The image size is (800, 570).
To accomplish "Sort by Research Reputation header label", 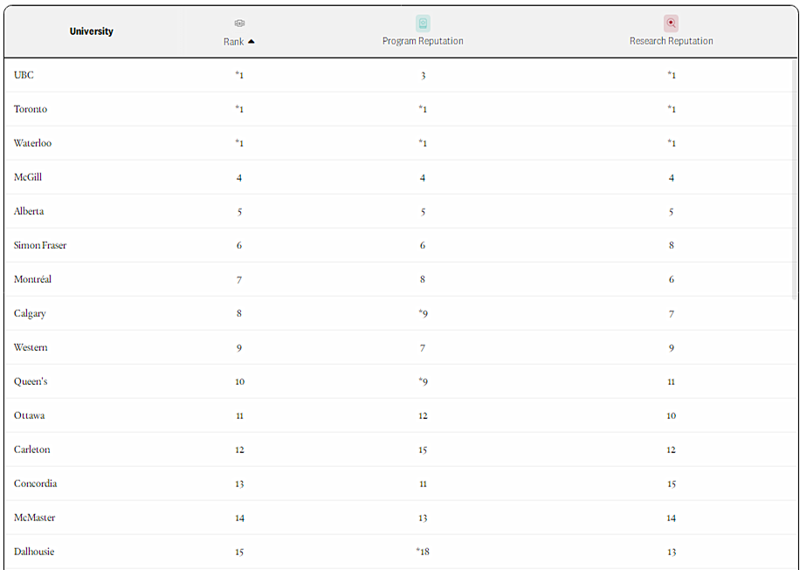I will (x=671, y=41).
